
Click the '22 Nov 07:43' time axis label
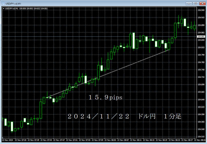(46, 140)
